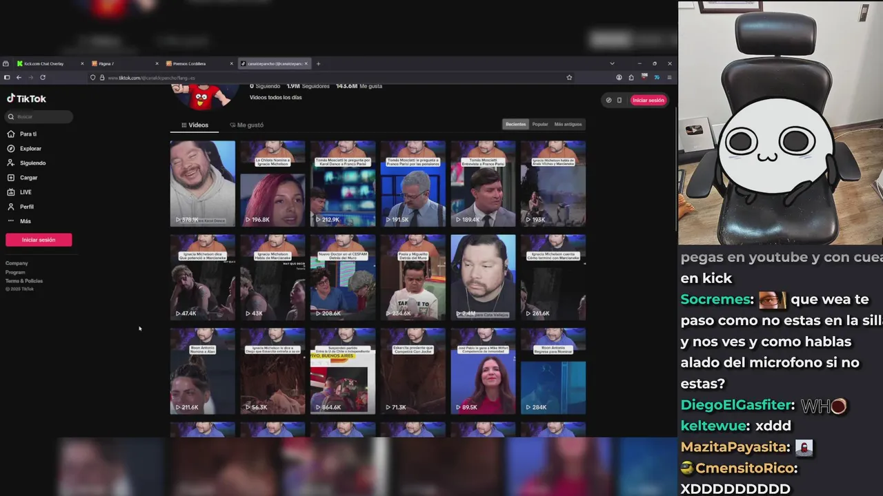The width and height of the screenshot is (883, 496).
Task: Open the video with 71.3K views
Action: (x=413, y=371)
